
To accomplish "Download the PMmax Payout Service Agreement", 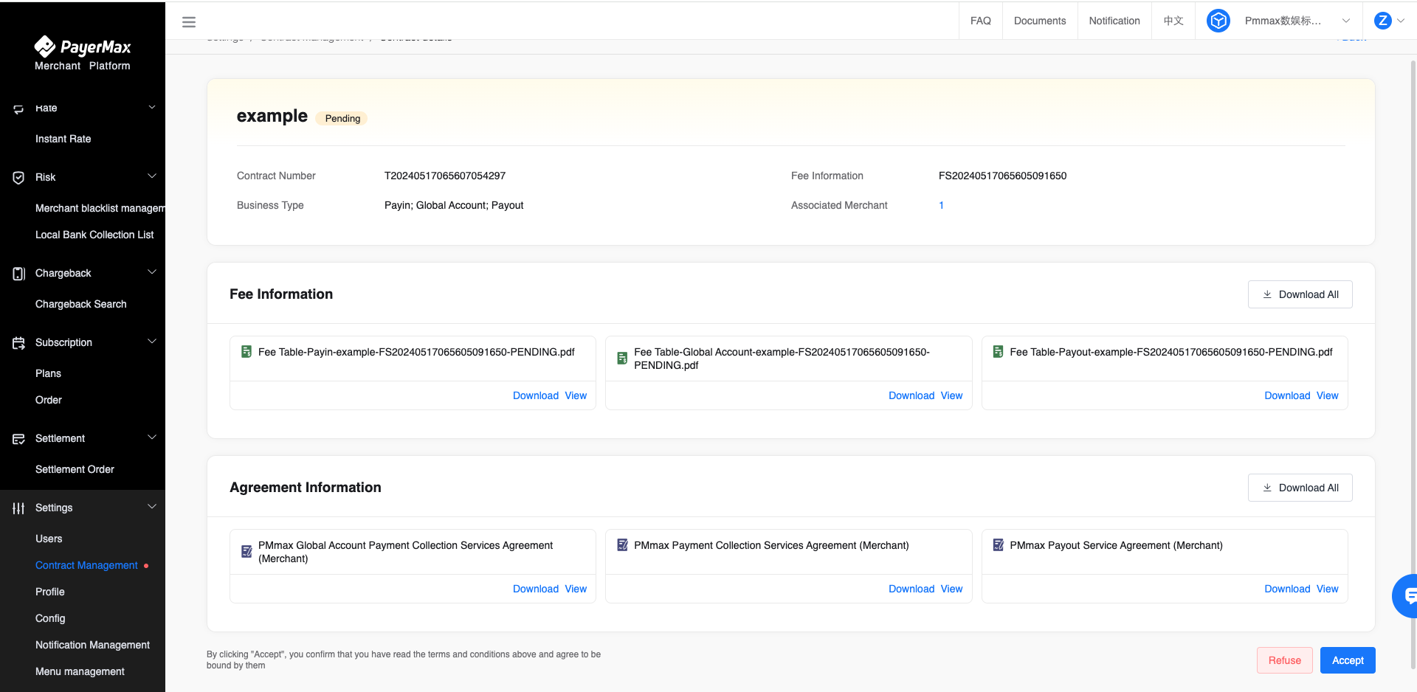I will coord(1287,589).
